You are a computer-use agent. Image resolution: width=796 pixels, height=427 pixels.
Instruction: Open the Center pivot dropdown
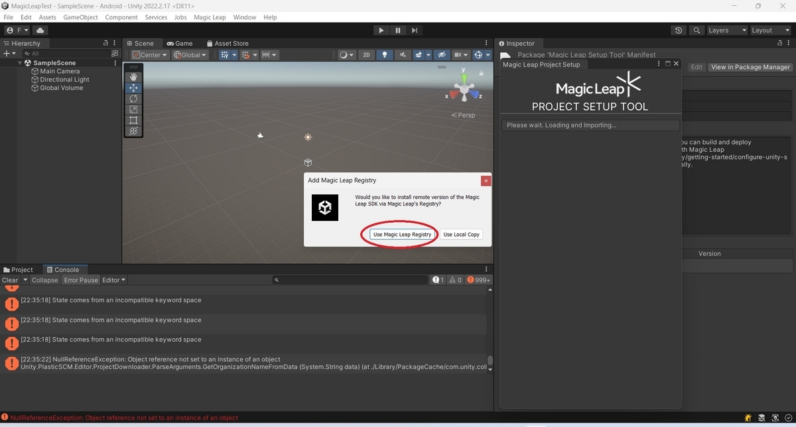tap(150, 55)
